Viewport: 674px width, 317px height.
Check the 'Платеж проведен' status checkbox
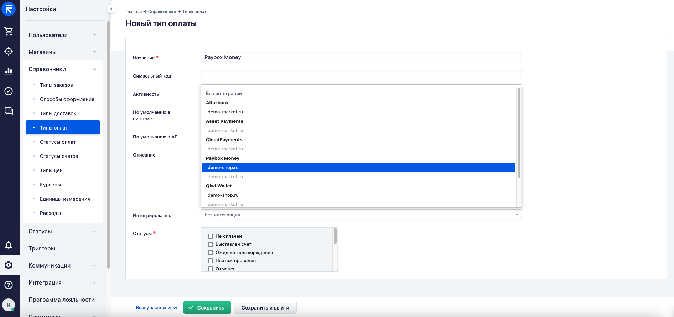coord(211,261)
